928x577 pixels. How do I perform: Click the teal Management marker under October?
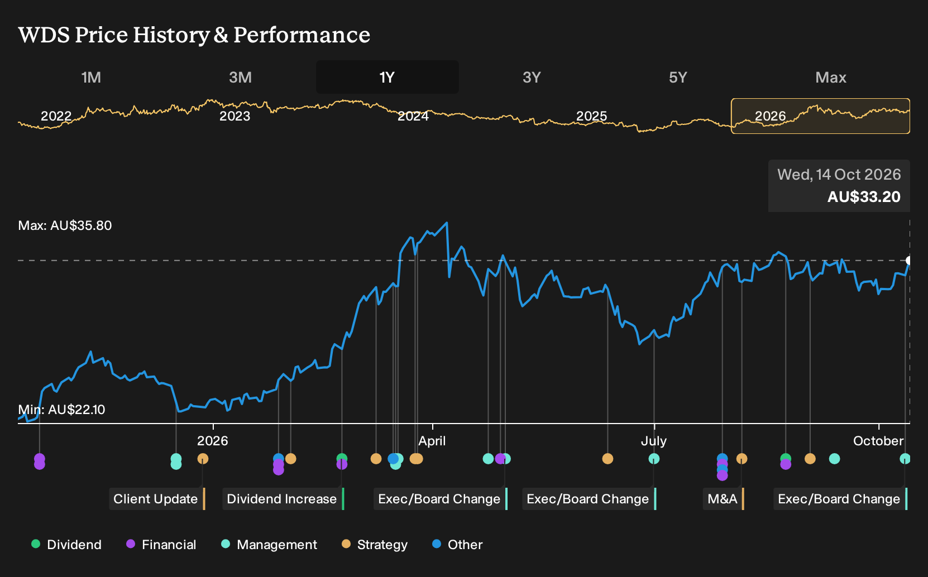click(x=905, y=459)
